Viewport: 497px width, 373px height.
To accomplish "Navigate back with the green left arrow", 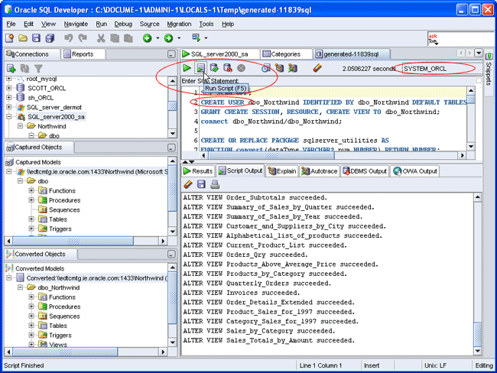I will tap(147, 38).
